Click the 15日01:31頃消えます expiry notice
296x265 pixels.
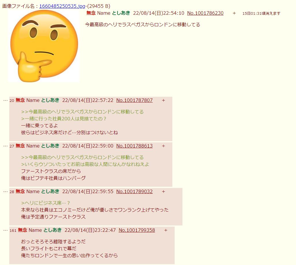click(261, 13)
